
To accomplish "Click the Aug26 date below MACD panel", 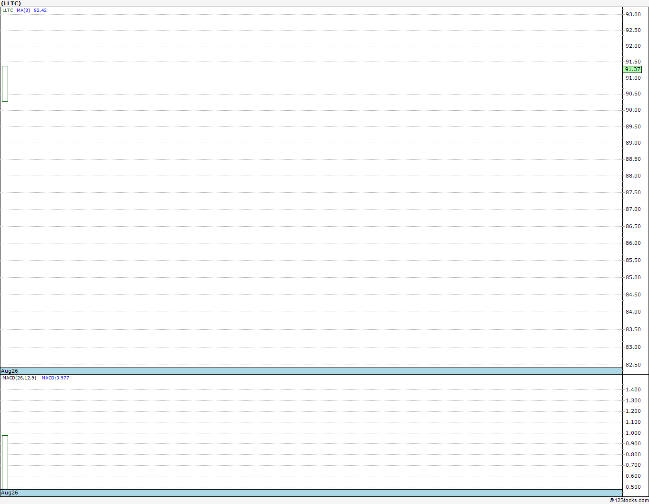I will 10,493.
